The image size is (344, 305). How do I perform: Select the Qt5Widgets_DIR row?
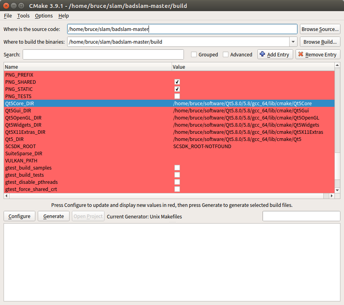coord(79,125)
